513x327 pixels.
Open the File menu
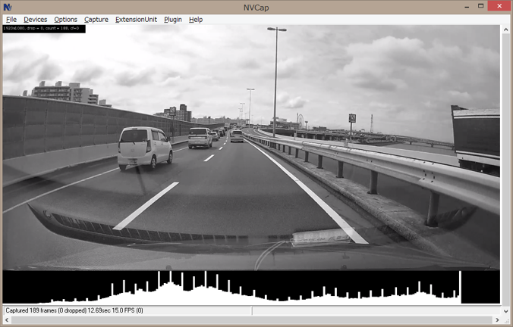[11, 20]
